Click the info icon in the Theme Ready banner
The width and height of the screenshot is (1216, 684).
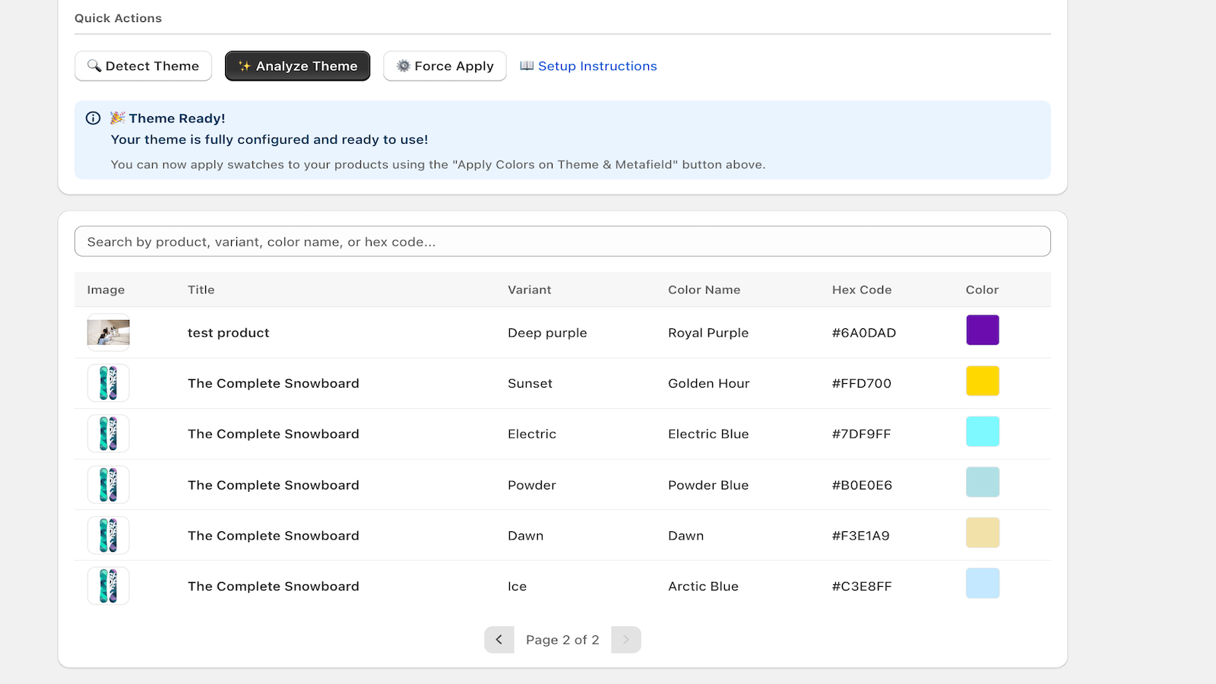[93, 118]
